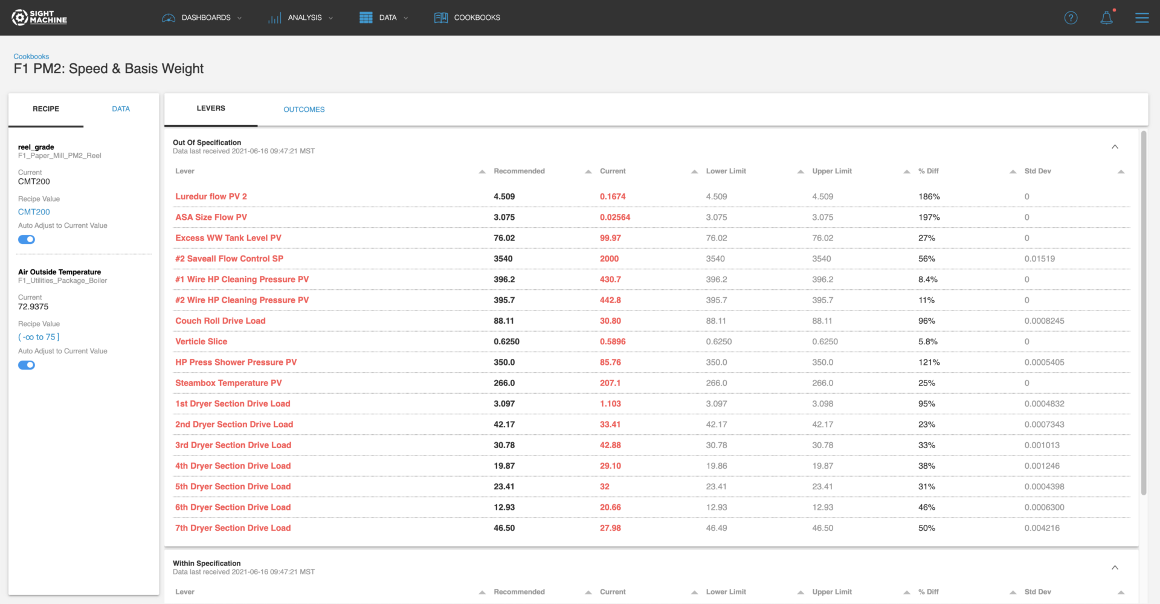Open 4th Dryer Section Drive Load
The height and width of the screenshot is (604, 1160).
(233, 466)
